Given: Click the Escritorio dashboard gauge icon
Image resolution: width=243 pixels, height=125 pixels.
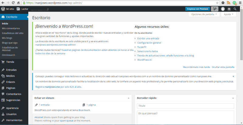Looking at the screenshot, I should 3,17.
